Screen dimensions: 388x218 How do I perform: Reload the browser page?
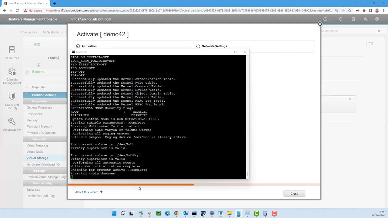(17, 11)
